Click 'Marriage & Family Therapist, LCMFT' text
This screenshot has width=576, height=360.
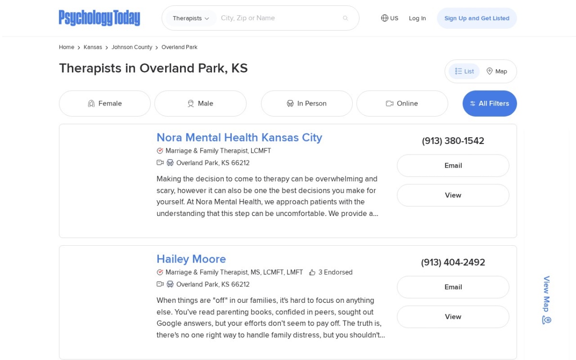(218, 151)
